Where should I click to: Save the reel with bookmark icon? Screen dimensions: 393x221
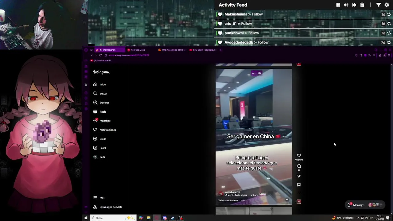pyautogui.click(x=299, y=185)
